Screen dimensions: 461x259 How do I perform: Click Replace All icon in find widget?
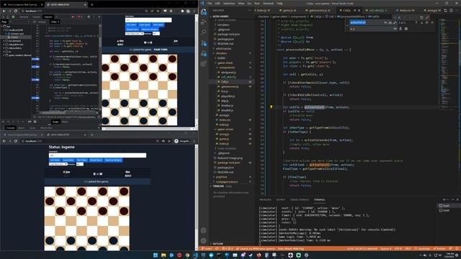[406, 29]
